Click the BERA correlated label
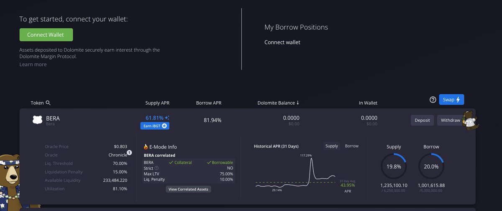This screenshot has height=211, width=502. (159, 155)
